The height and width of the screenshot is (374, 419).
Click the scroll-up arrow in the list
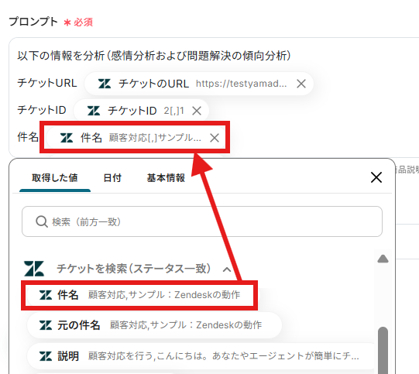(x=383, y=259)
